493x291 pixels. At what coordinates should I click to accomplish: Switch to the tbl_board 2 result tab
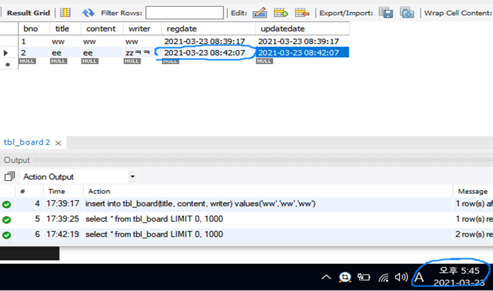click(x=27, y=142)
